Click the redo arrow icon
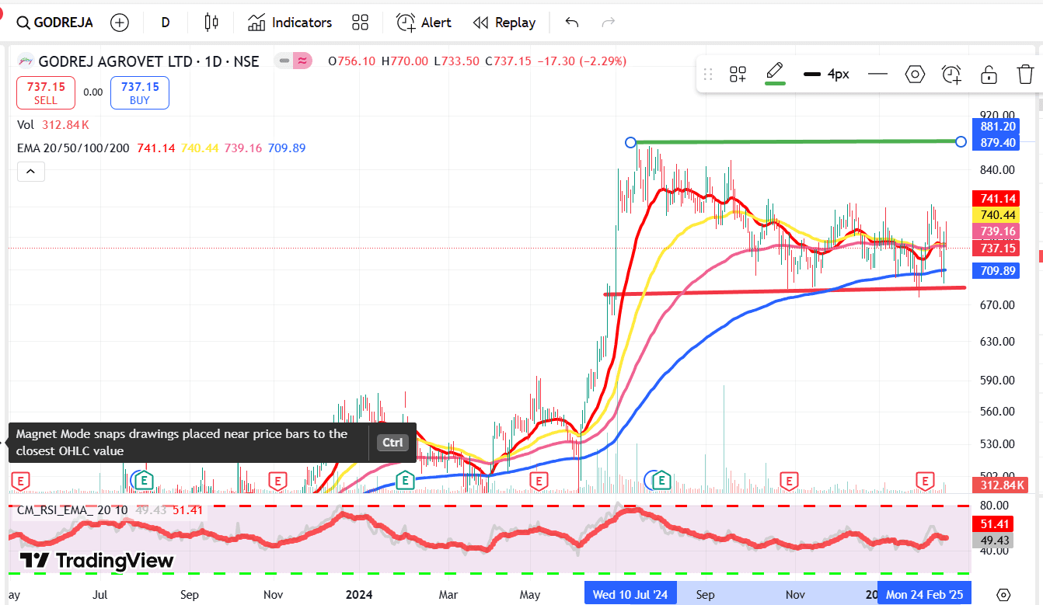The height and width of the screenshot is (605, 1043). 609,23
